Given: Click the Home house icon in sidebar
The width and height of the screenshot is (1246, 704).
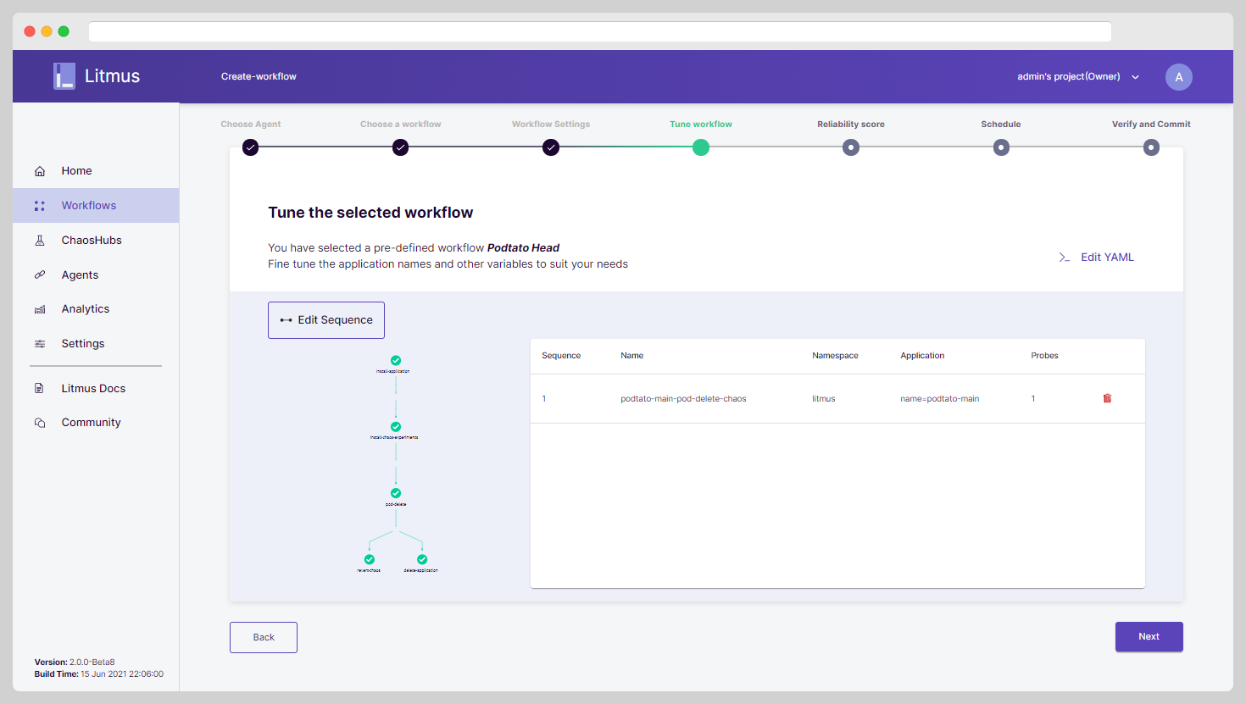Looking at the screenshot, I should 40,171.
